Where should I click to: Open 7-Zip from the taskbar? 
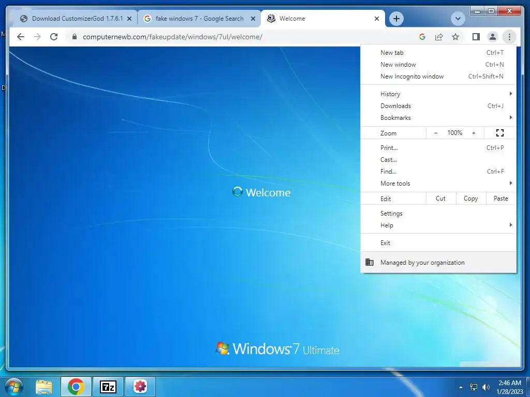click(x=108, y=387)
